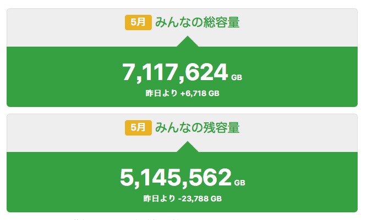367x220 pixels.
Task: Select the みんなの総容量 heading
Action: pyautogui.click(x=197, y=23)
